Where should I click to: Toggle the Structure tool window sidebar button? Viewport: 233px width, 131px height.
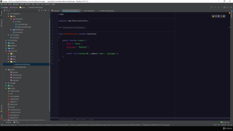[1, 23]
